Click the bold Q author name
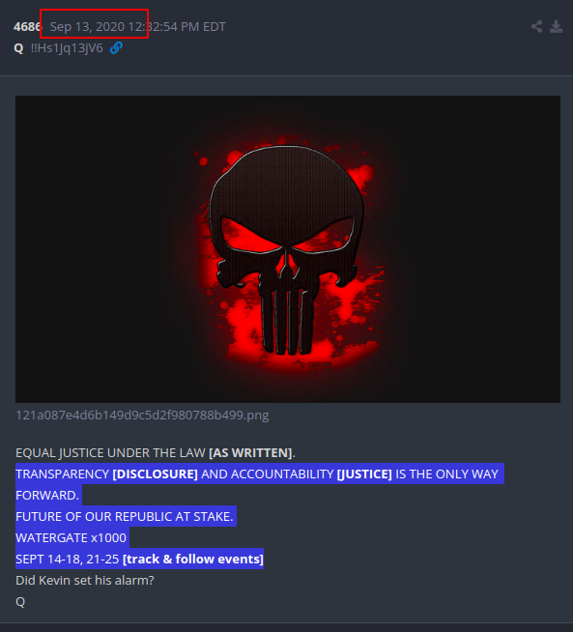Screen dimensions: 573x632 pyautogui.click(x=18, y=48)
